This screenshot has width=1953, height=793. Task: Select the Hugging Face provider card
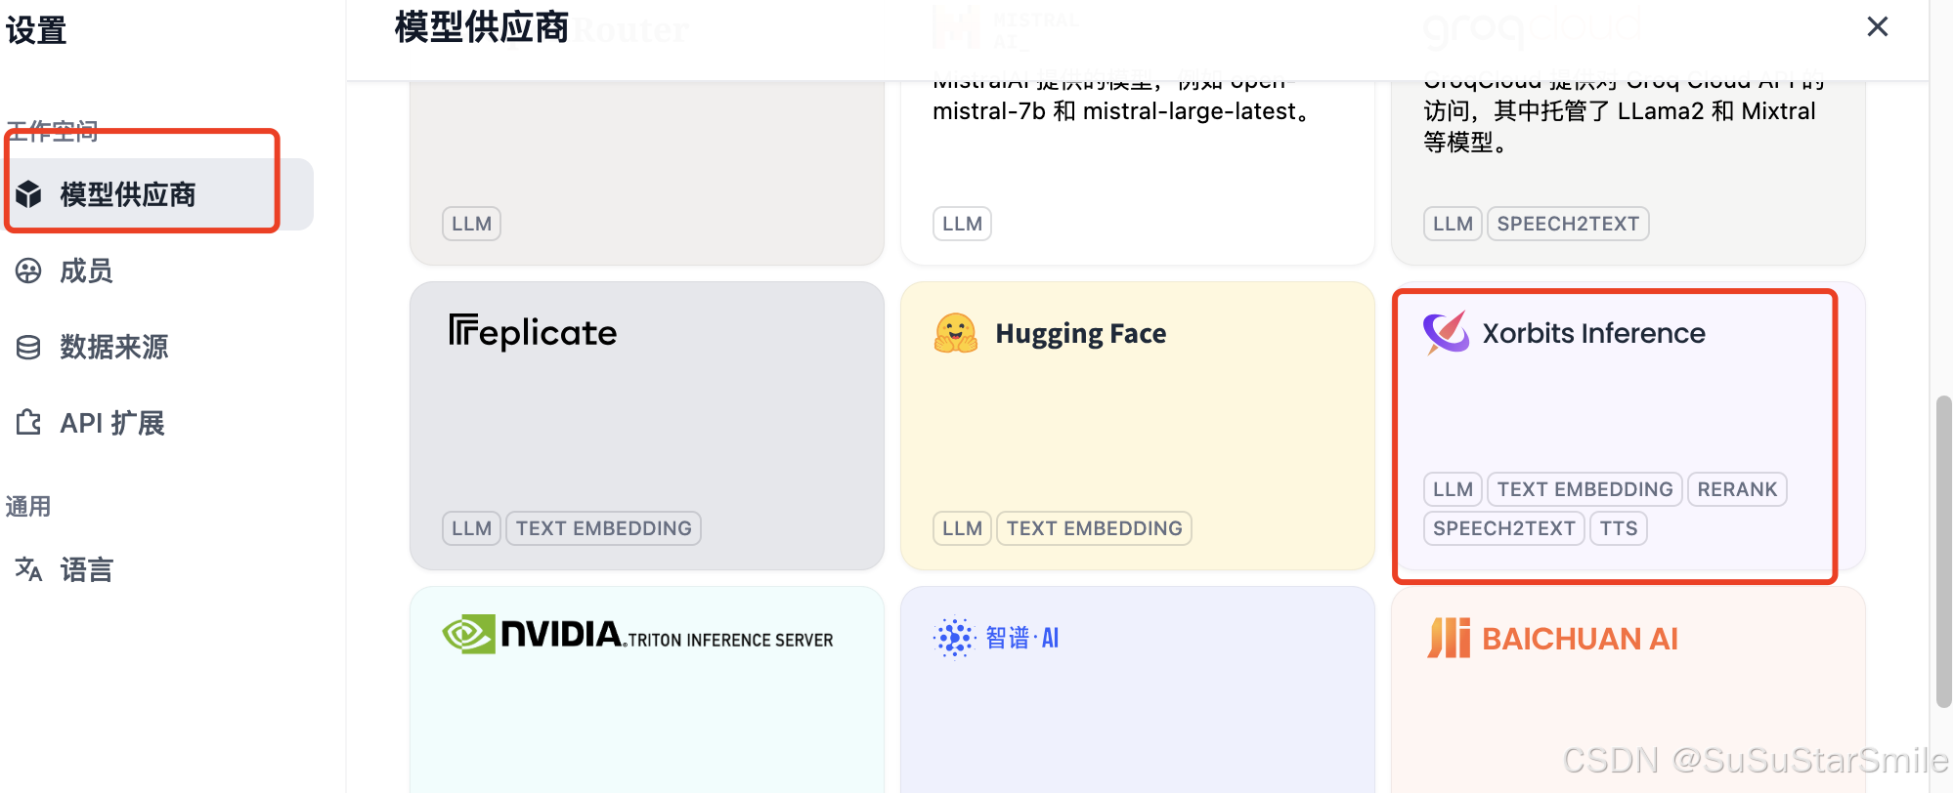point(1138,426)
